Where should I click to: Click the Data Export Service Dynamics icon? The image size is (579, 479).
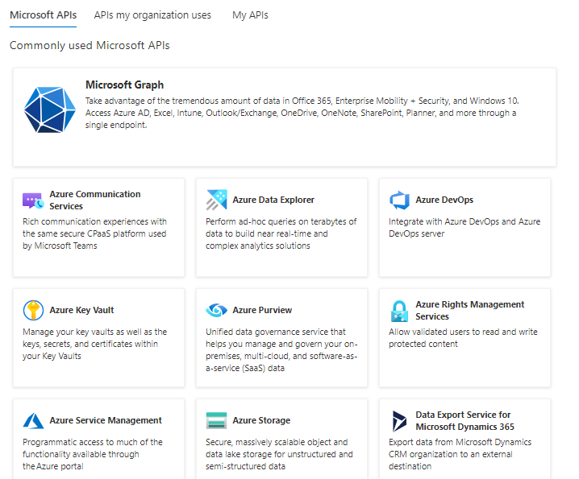tap(399, 421)
